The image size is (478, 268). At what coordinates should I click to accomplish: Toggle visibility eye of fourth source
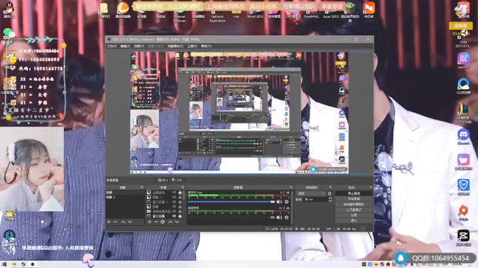[x=174, y=207]
